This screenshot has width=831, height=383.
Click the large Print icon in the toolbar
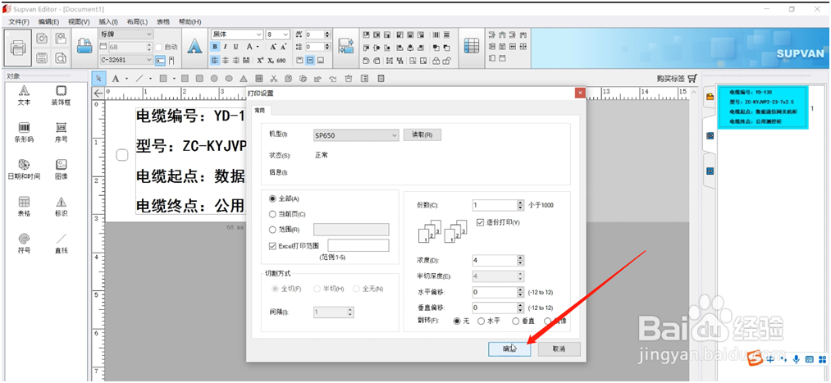18,47
